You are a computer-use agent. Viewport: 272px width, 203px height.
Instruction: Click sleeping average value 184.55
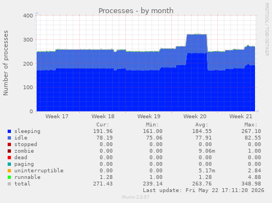202,131
